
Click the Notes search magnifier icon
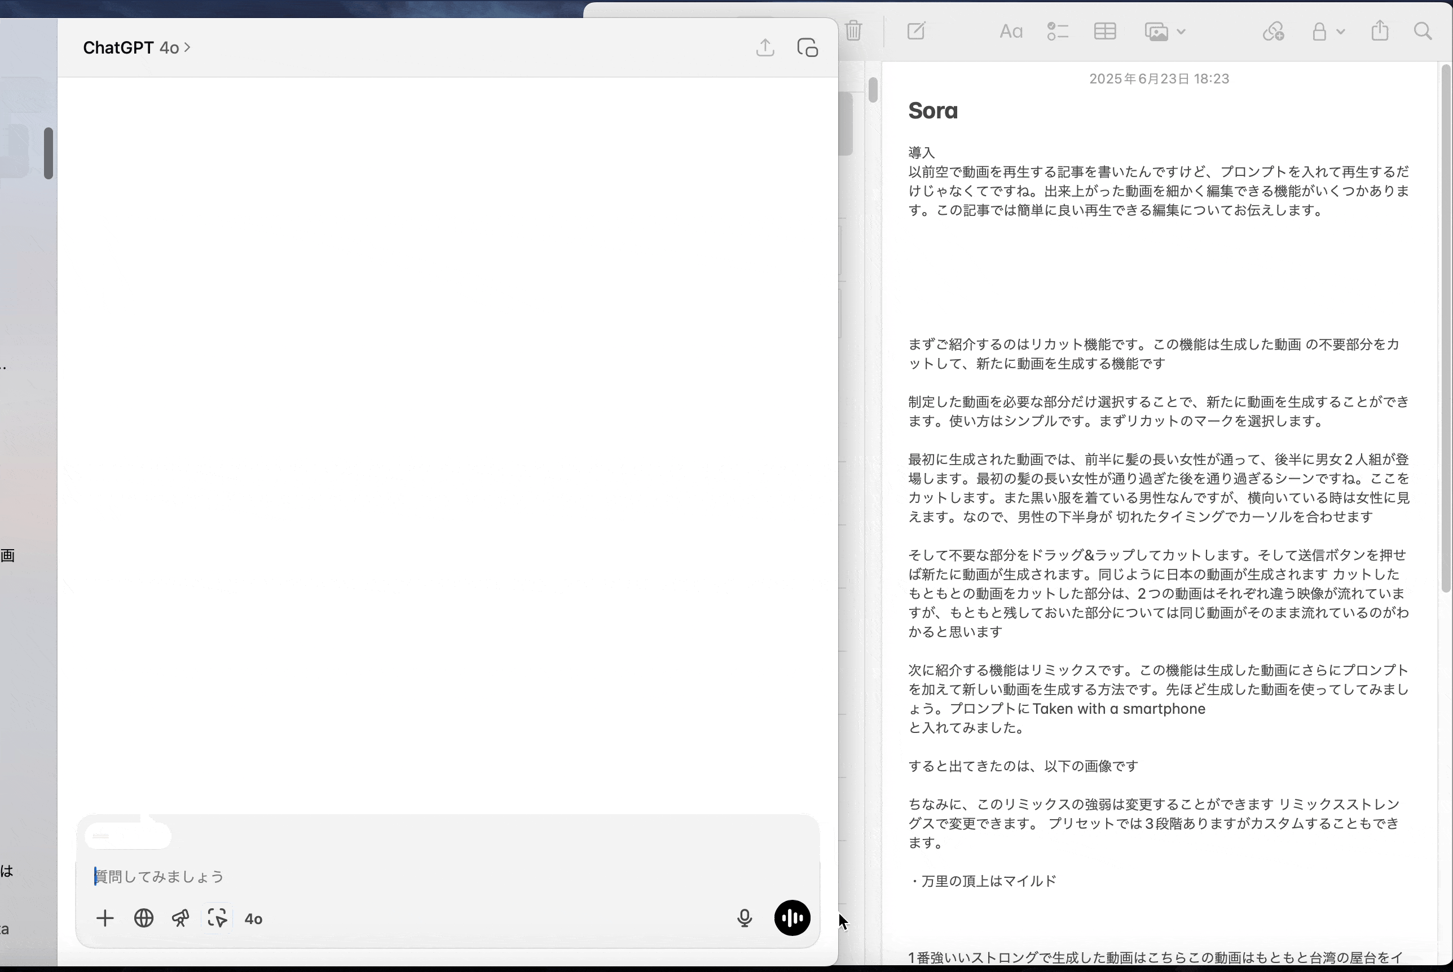[x=1423, y=31]
